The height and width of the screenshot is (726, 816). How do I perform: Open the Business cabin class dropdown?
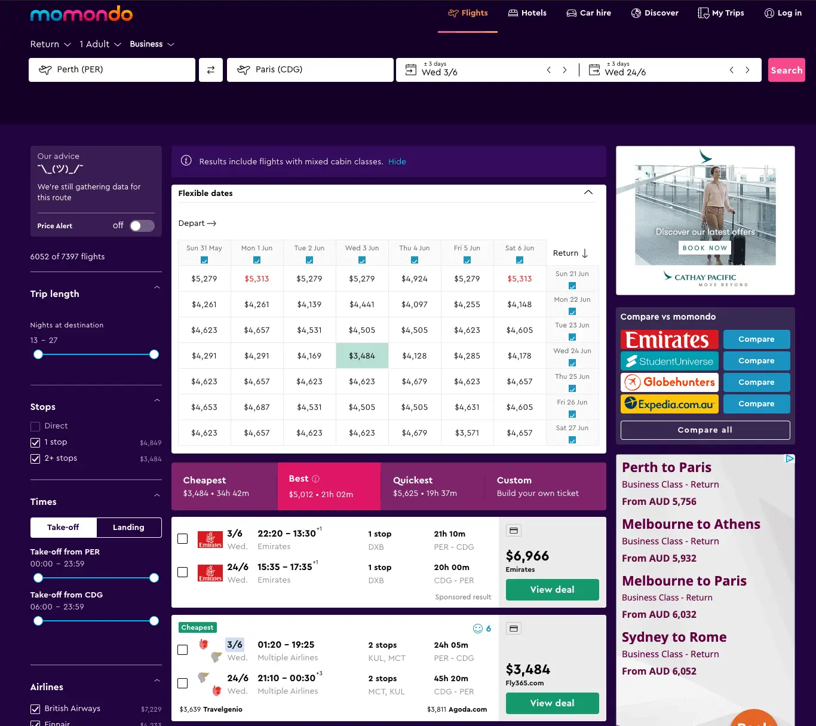point(152,44)
